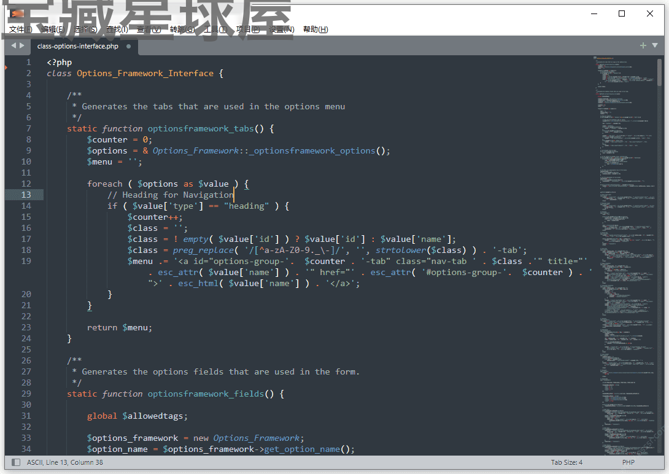Click '_optionsframework_options' method call

[312, 150]
